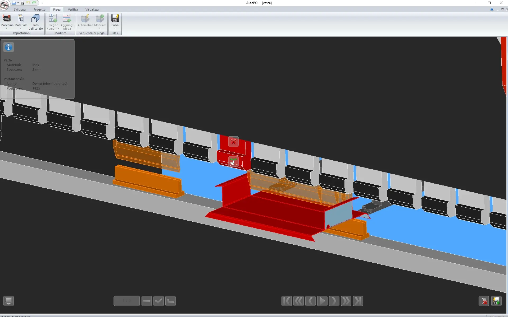Open the blue info panel icon
508x317 pixels.
[x=8, y=47]
